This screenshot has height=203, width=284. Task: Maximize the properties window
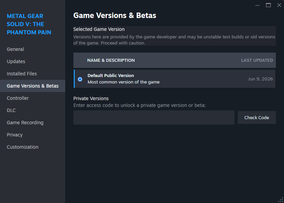[268, 5]
